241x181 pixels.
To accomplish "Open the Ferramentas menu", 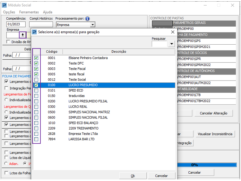I will [29, 12].
